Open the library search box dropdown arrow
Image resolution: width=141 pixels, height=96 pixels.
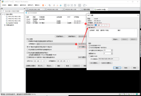24,11
